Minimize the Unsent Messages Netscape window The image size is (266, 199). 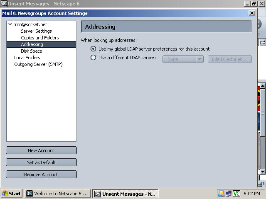[247, 4]
